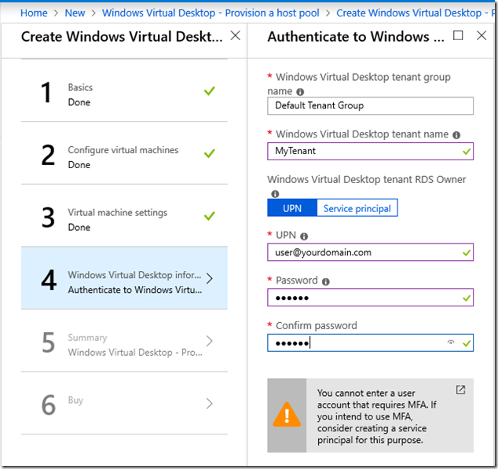Click the Confirm password input field
Screen dimensions: 498x469
[x=370, y=343]
